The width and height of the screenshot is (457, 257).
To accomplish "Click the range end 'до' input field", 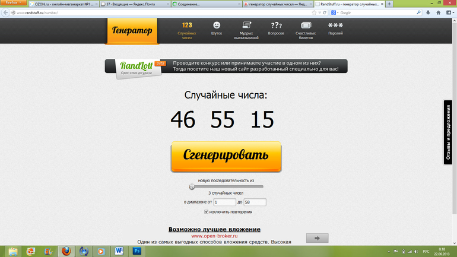I will click(x=255, y=202).
